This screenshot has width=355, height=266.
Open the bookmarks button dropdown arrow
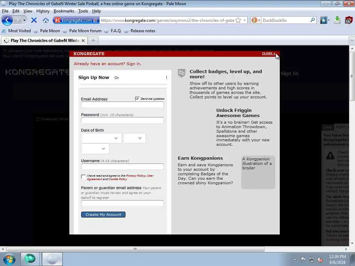pyautogui.click(x=329, y=20)
